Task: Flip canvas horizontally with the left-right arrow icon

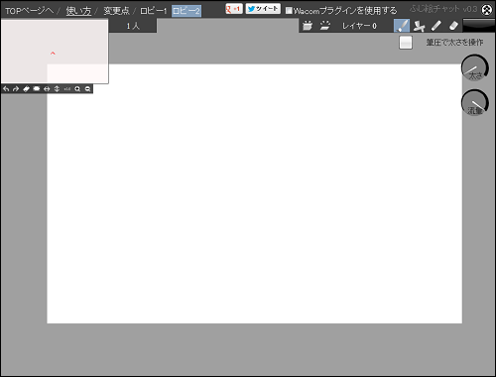Action: (47, 89)
